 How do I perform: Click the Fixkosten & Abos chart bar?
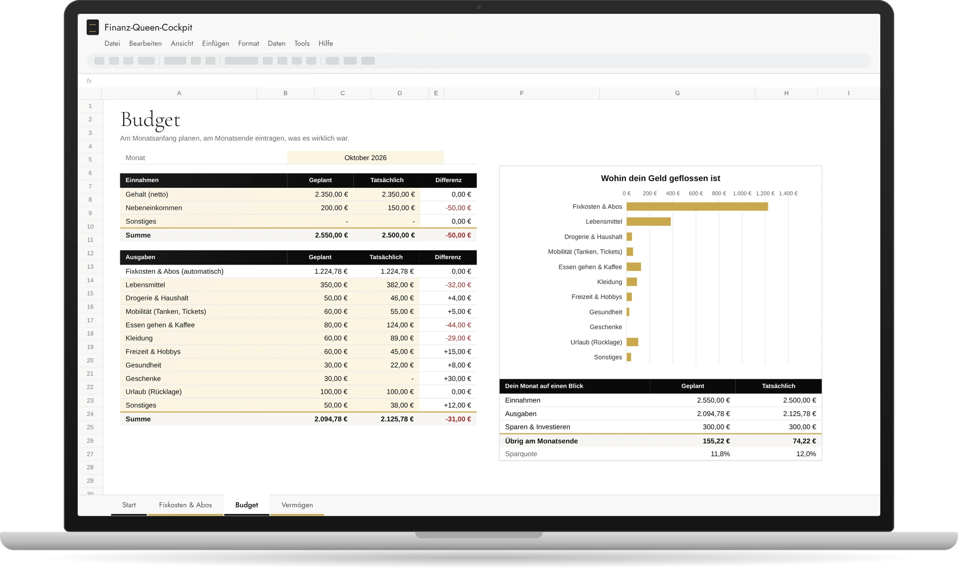click(x=697, y=207)
